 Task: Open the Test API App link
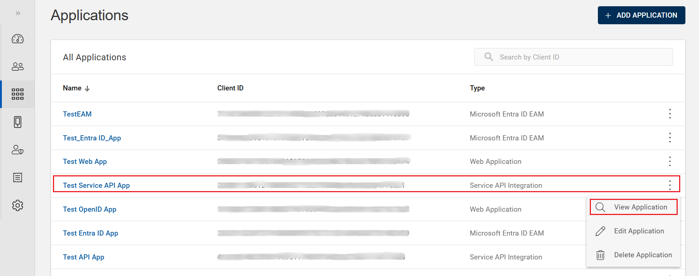[x=83, y=257]
